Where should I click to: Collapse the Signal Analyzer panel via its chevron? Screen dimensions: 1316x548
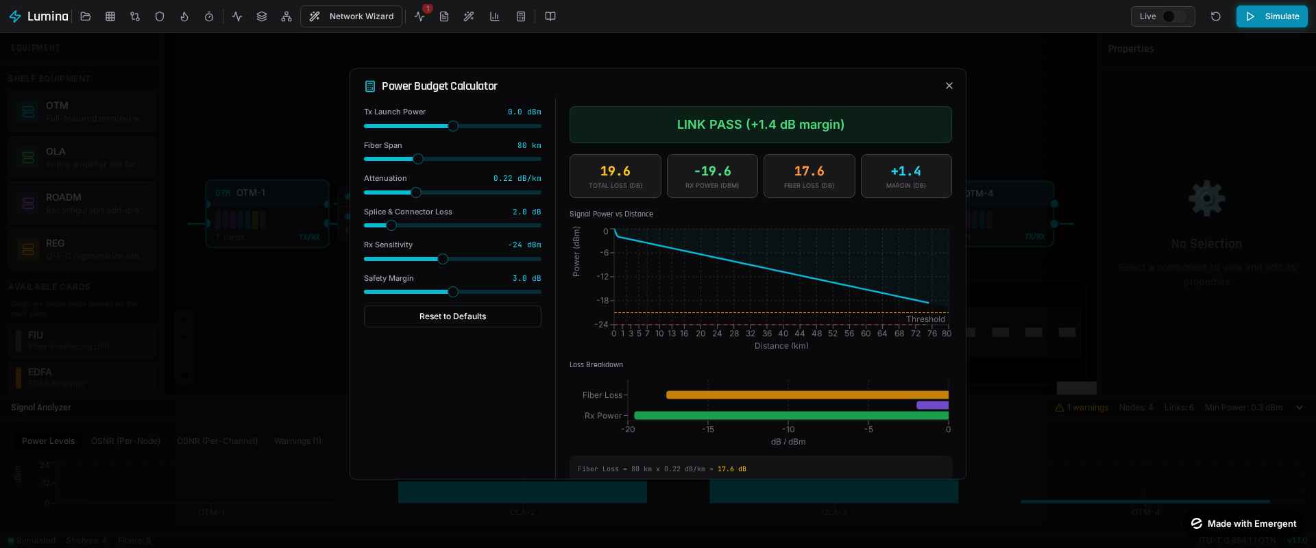tap(1300, 408)
